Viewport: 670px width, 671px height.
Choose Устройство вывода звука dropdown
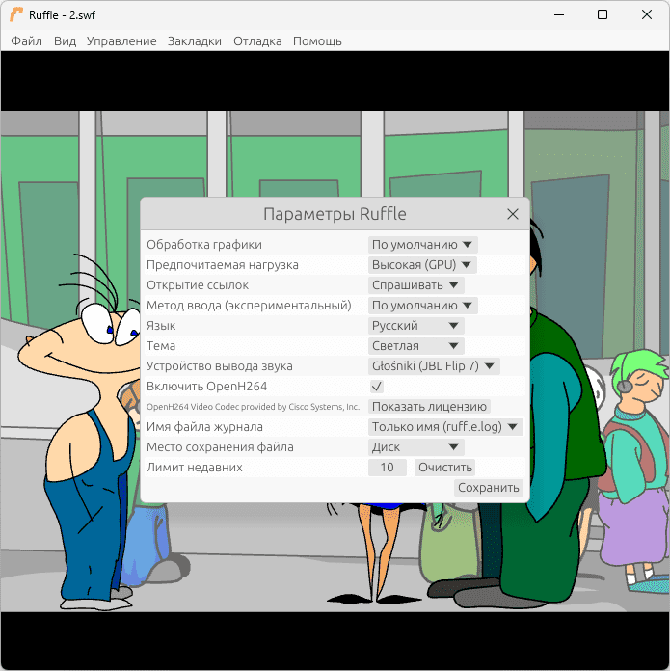(x=434, y=366)
